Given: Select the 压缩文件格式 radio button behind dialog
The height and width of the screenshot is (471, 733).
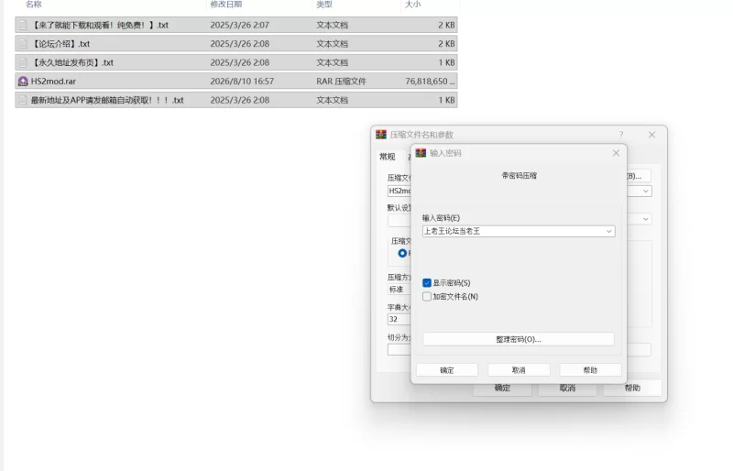Looking at the screenshot, I should [x=402, y=253].
